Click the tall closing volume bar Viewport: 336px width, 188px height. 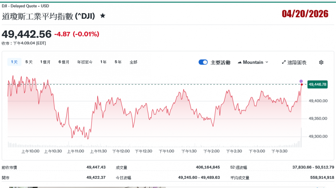click(301, 138)
